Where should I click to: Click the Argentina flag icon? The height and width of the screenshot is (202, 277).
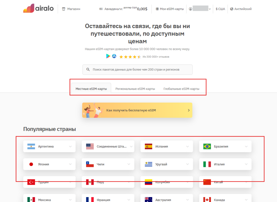tap(31, 146)
